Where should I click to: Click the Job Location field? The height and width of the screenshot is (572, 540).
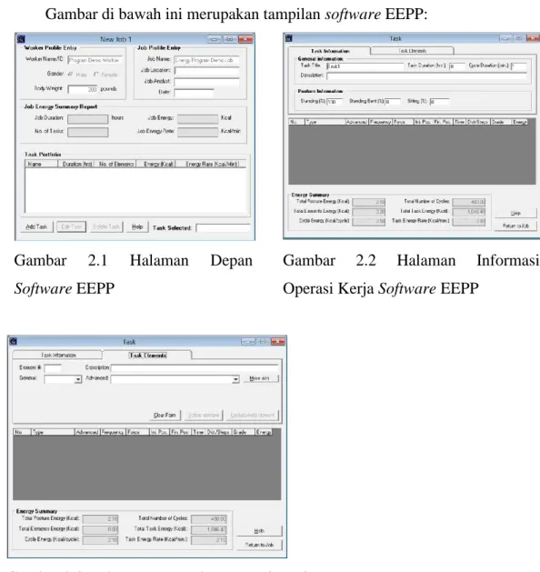[206, 71]
